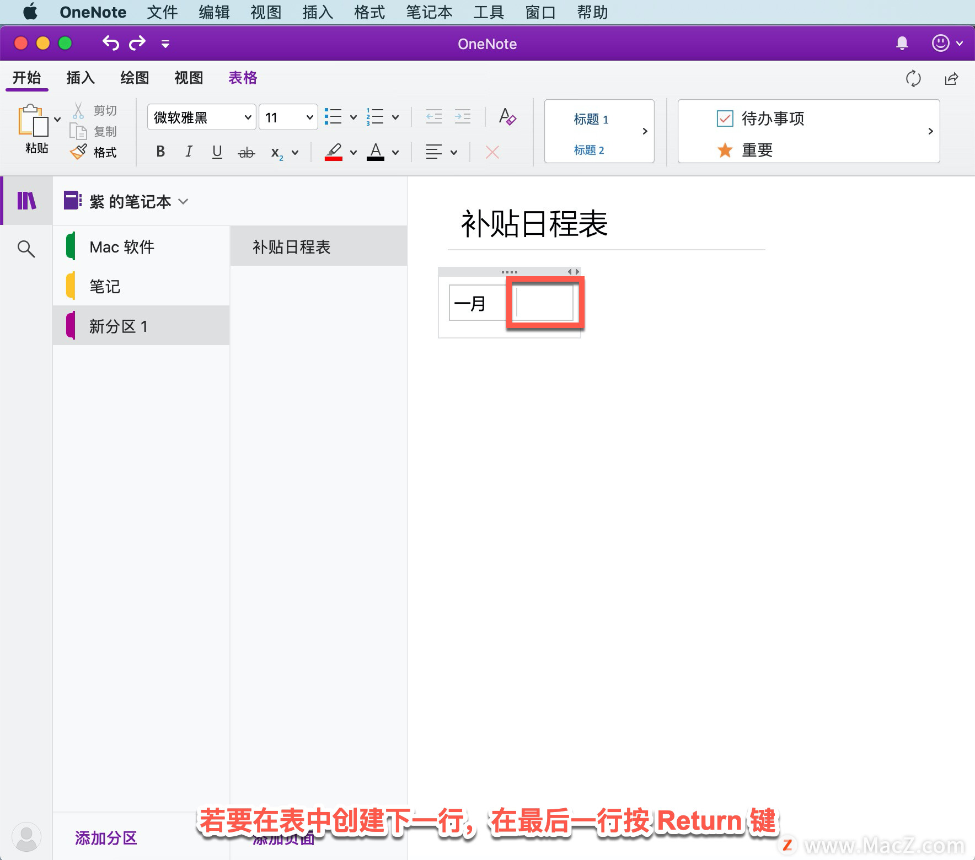Open the quick access toolbar customize arrow
Viewport: 975px width, 860px height.
click(x=165, y=44)
